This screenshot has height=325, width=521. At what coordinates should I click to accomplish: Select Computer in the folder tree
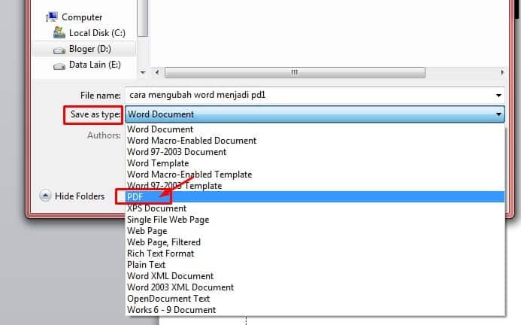click(82, 17)
